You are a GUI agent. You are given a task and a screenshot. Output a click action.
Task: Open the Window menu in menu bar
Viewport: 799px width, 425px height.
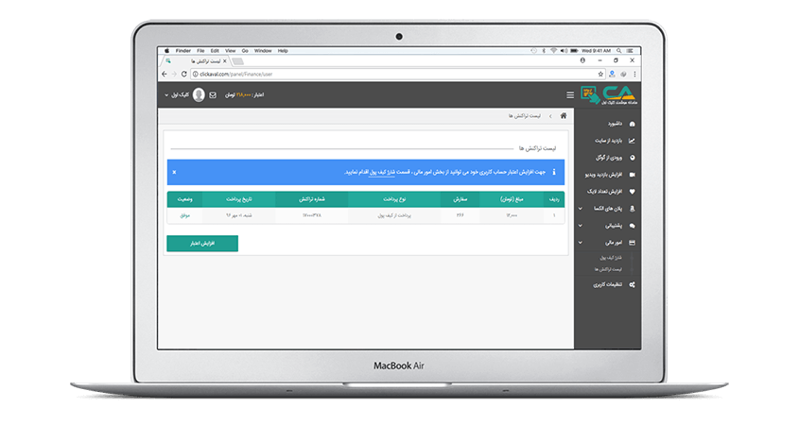(263, 51)
